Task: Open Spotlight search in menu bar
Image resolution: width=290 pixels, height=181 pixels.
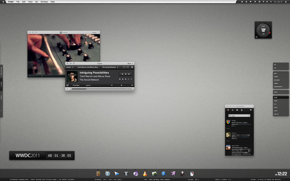Action: tap(286, 2)
